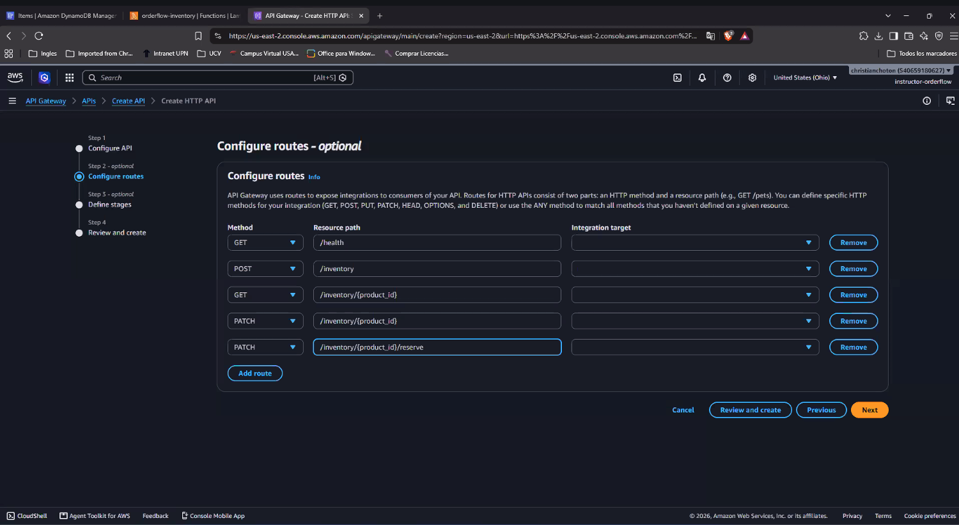Click the AWS console Search box
Screen dimensions: 959x525
coord(218,78)
